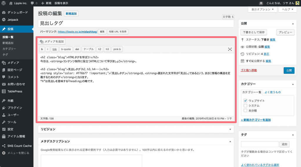Open 表示オプション dropdown

click(x=262, y=9)
